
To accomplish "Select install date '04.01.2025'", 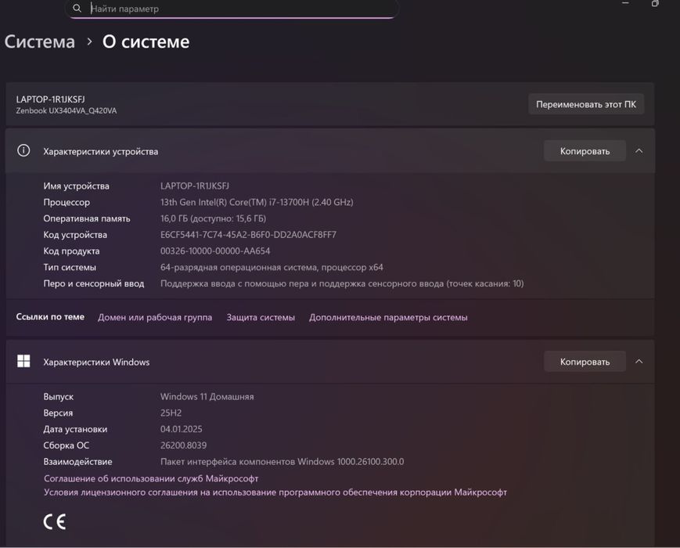I will tap(182, 429).
